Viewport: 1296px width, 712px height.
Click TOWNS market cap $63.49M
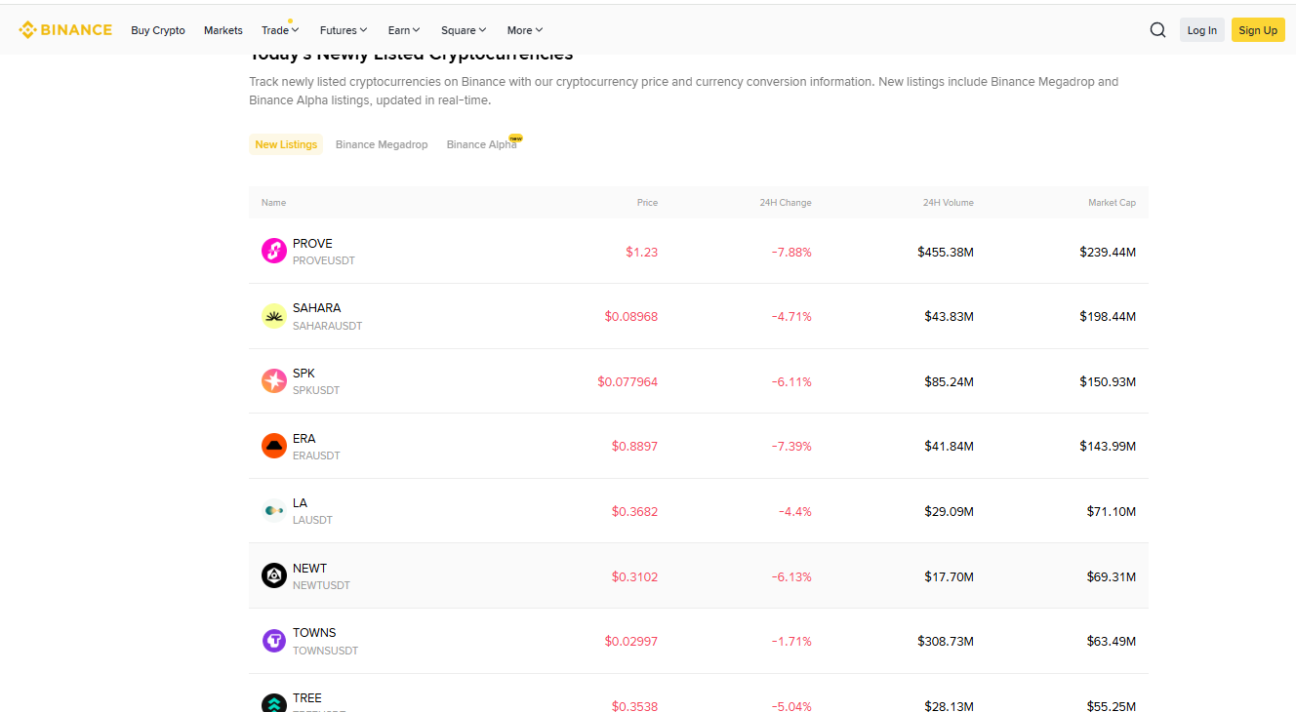tap(1112, 642)
